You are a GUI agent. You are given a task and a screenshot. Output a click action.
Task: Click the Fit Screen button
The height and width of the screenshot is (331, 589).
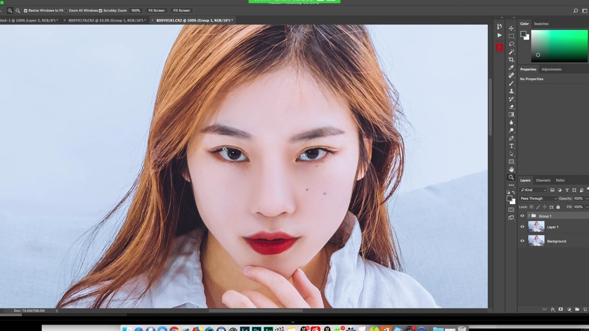[156, 10]
